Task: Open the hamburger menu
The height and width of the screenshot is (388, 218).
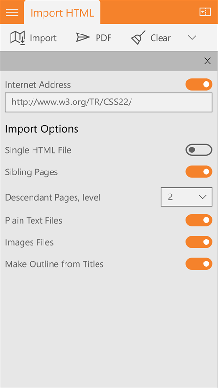Action: (12, 12)
